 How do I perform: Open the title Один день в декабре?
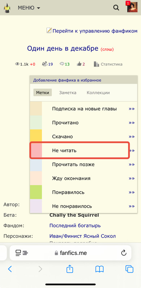(63, 49)
